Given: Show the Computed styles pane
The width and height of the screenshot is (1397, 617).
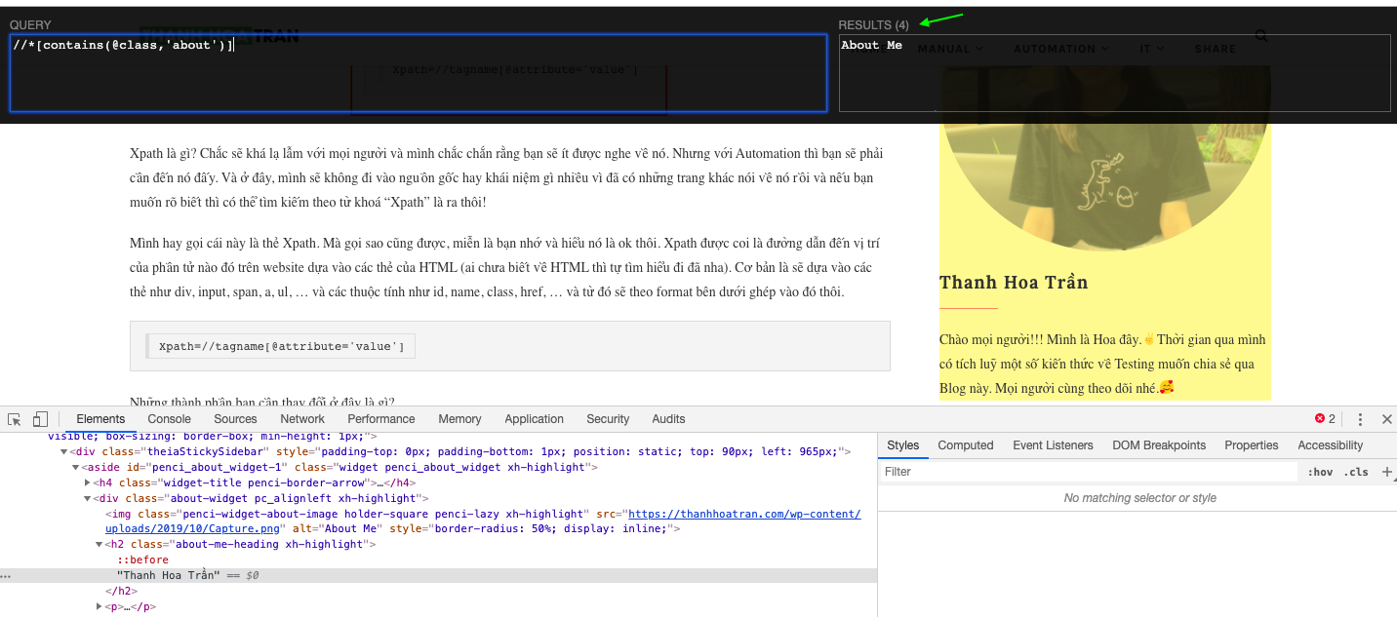Looking at the screenshot, I should [x=966, y=445].
